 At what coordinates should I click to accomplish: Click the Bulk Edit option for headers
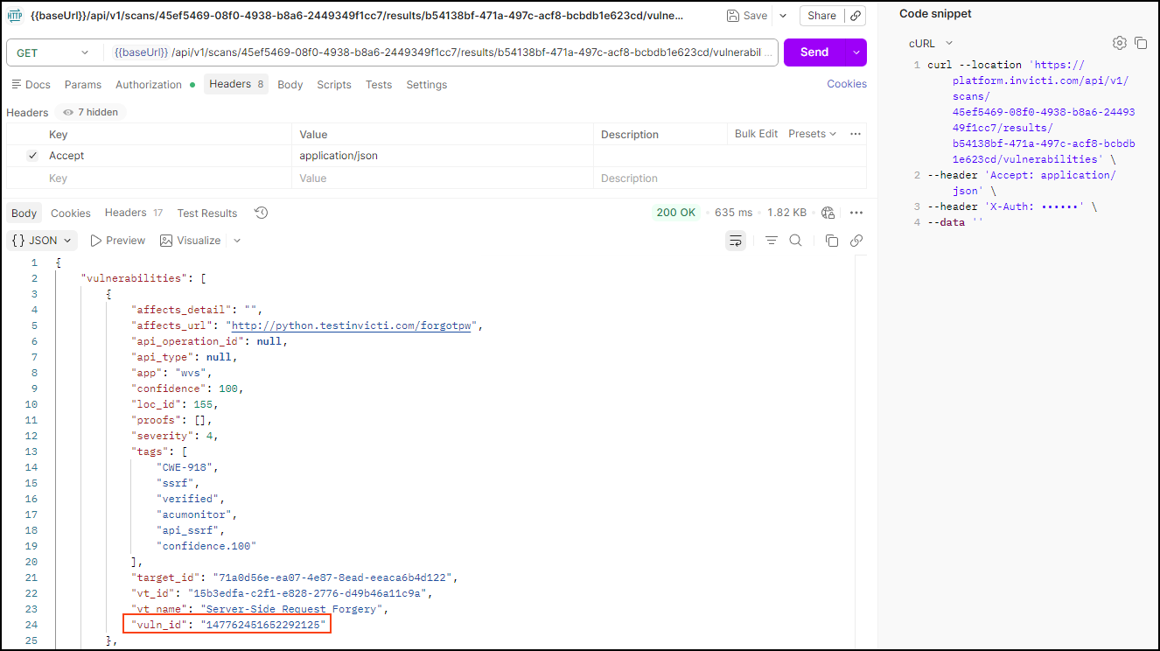[755, 133]
